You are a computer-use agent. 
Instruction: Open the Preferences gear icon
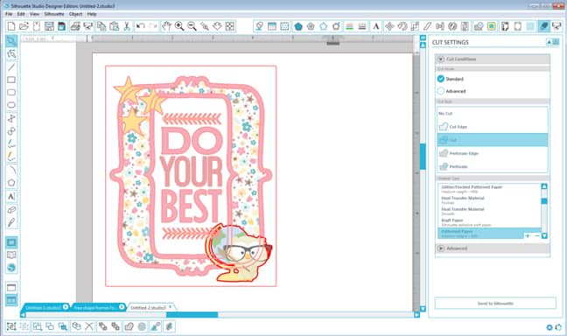point(549,327)
